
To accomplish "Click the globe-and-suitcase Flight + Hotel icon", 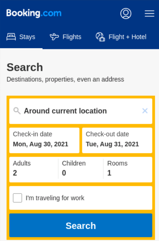I will [100, 37].
